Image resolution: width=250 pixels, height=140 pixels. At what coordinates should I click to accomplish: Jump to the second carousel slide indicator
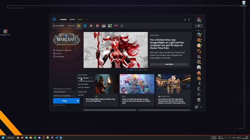click(x=136, y=70)
